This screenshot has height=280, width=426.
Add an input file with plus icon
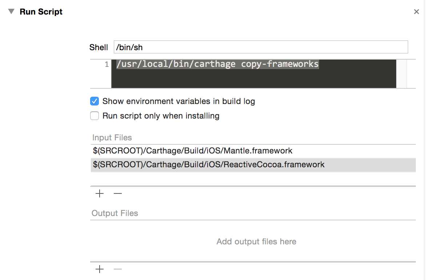coord(100,193)
